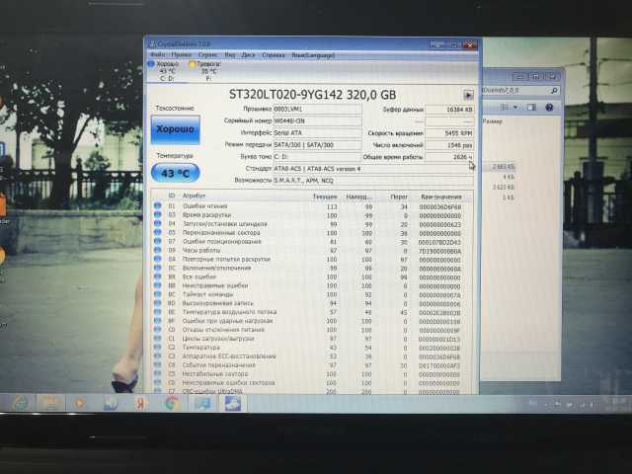The width and height of the screenshot is (632, 474).
Task: Click the Число включений value field
Action: pos(449,145)
